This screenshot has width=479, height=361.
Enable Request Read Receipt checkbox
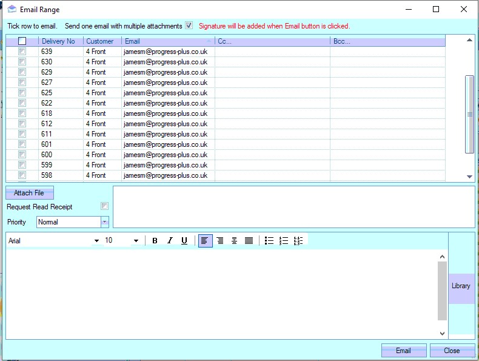(x=105, y=207)
